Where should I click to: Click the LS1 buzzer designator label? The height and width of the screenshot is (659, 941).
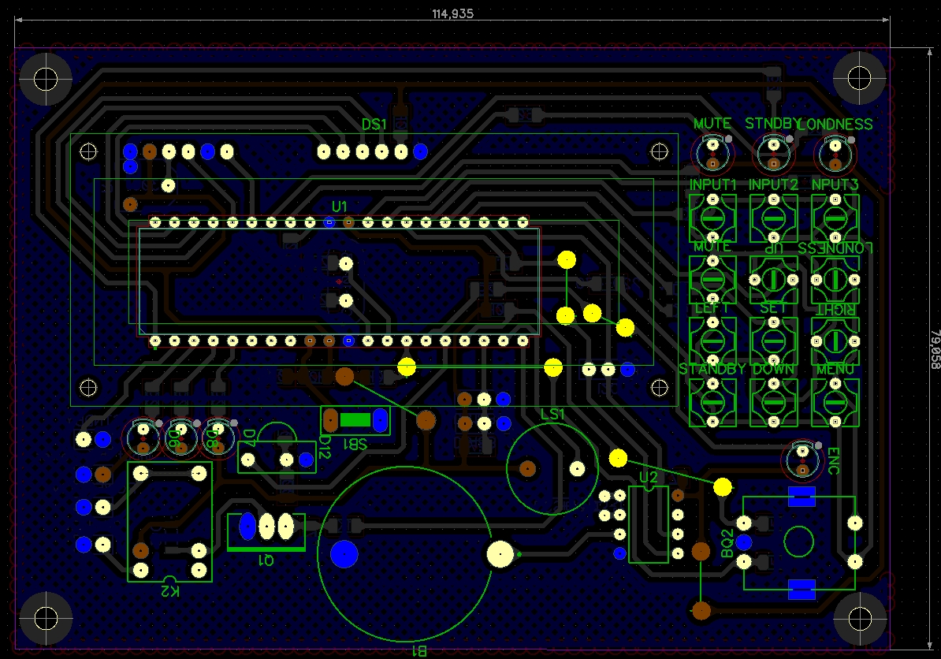pos(552,414)
